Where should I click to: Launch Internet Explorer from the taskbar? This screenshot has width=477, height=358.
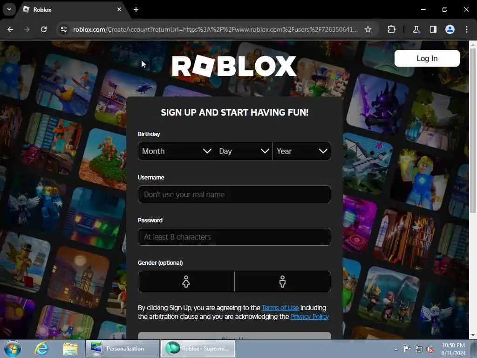click(41, 349)
